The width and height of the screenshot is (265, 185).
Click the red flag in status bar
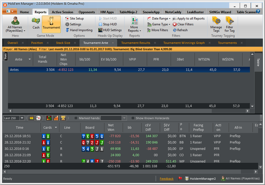click(x=180, y=178)
